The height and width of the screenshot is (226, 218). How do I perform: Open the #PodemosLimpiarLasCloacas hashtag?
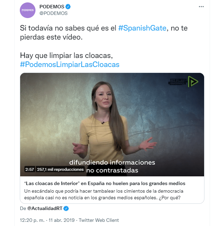tap(70, 65)
